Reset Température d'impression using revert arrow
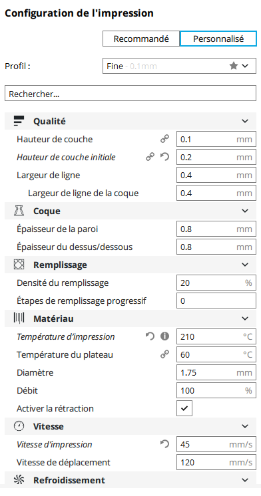 pyautogui.click(x=150, y=336)
